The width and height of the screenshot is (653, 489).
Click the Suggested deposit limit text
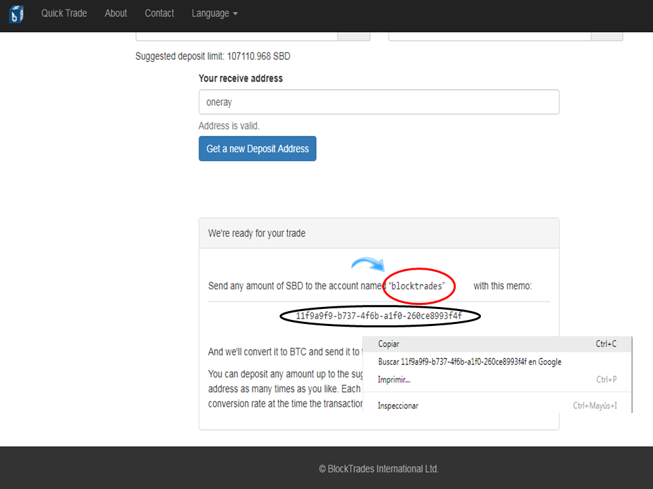[x=213, y=56]
